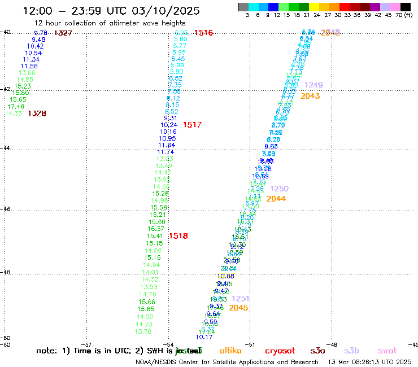The height and width of the screenshot is (367, 418).
Task: Click the blue 10.08 wave height value
Action: [x=226, y=276]
